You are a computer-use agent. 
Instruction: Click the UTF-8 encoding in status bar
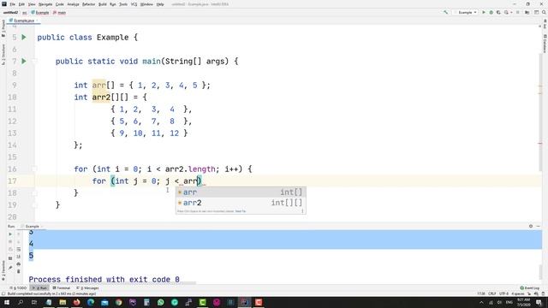(503, 293)
